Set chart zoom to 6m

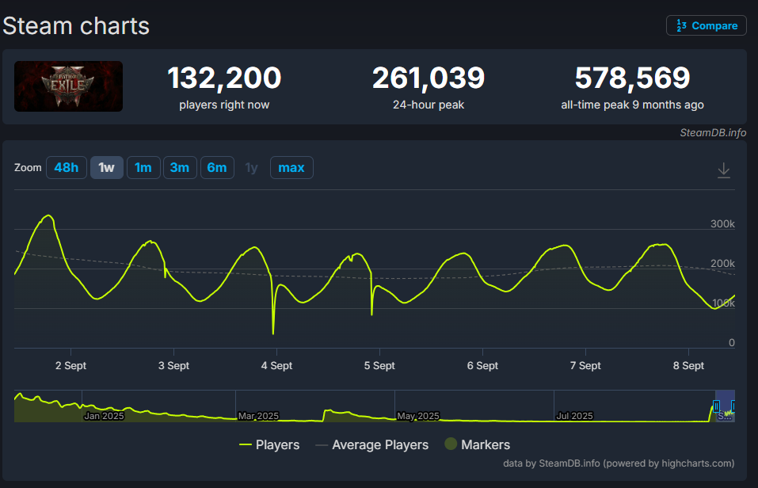pos(217,167)
